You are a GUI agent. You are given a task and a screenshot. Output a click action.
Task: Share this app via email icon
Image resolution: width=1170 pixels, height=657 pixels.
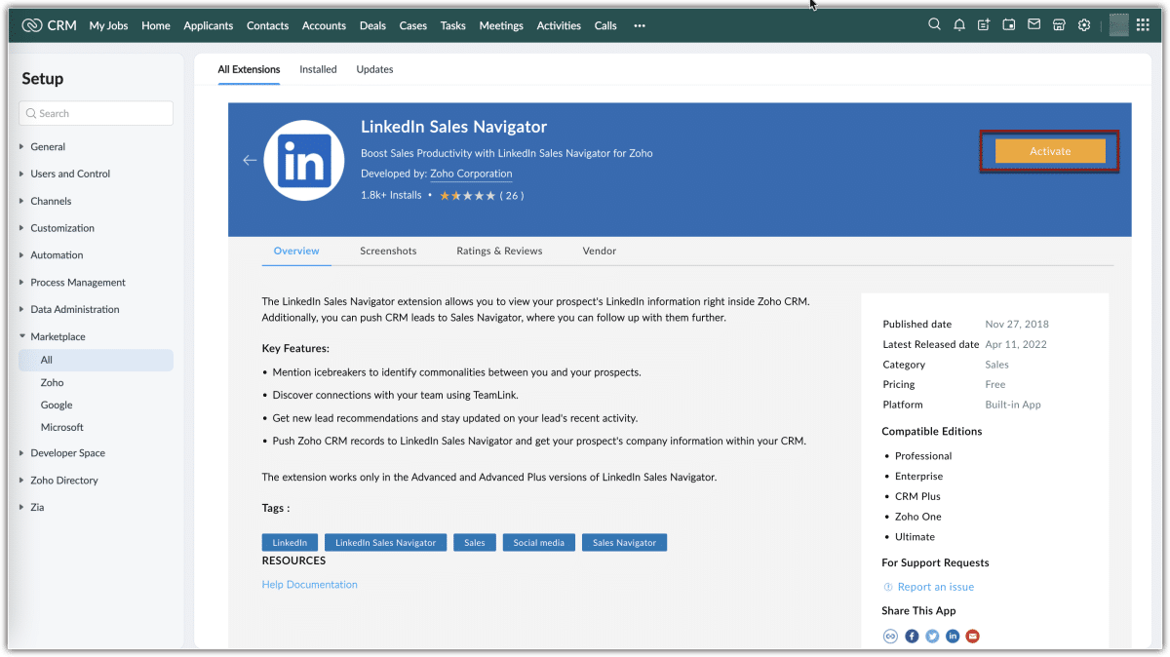972,637
